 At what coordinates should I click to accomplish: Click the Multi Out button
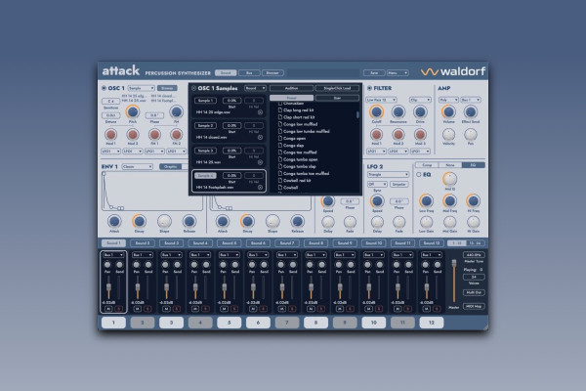pyautogui.click(x=474, y=292)
